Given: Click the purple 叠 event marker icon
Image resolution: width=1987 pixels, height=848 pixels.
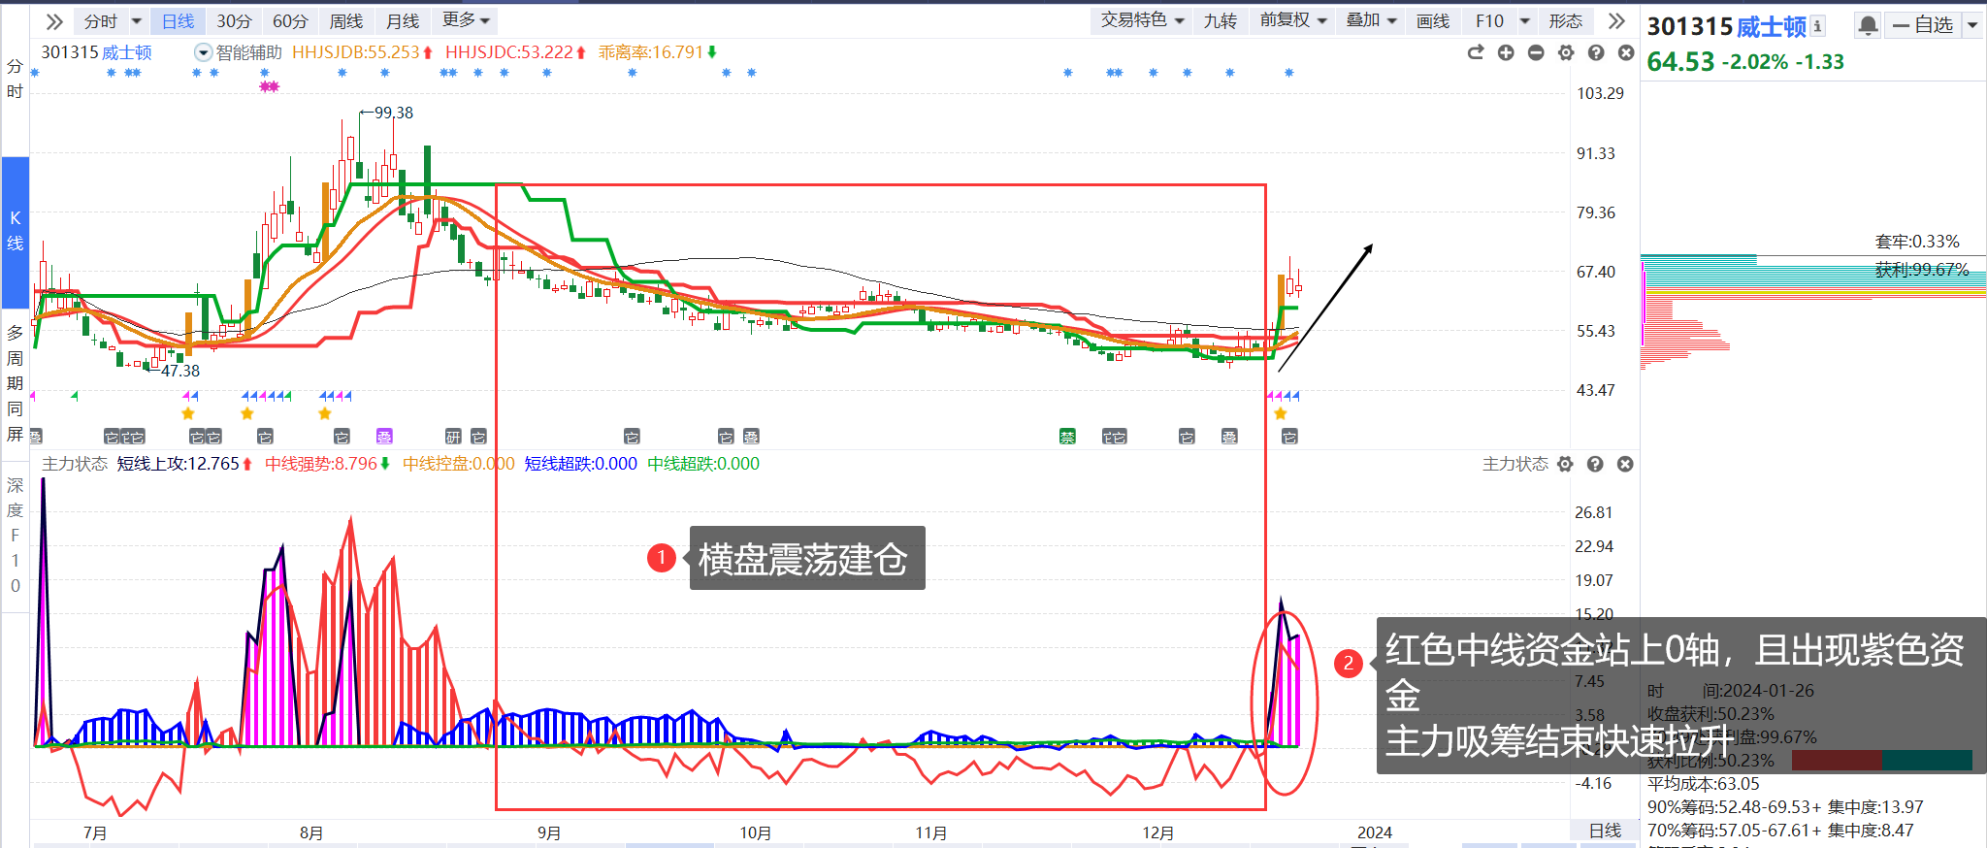Looking at the screenshot, I should 384,437.
